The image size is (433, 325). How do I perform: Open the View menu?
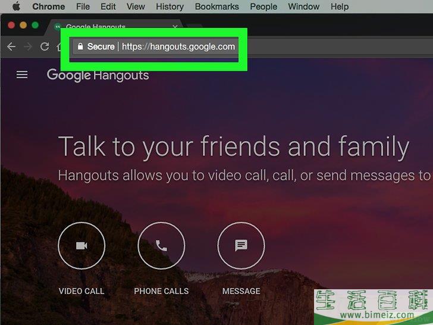click(x=136, y=7)
